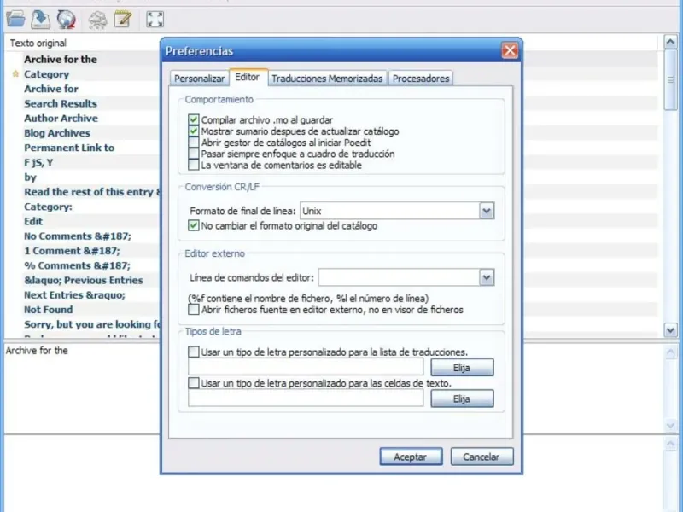Select the 'Author Archive' row

pyautogui.click(x=61, y=119)
